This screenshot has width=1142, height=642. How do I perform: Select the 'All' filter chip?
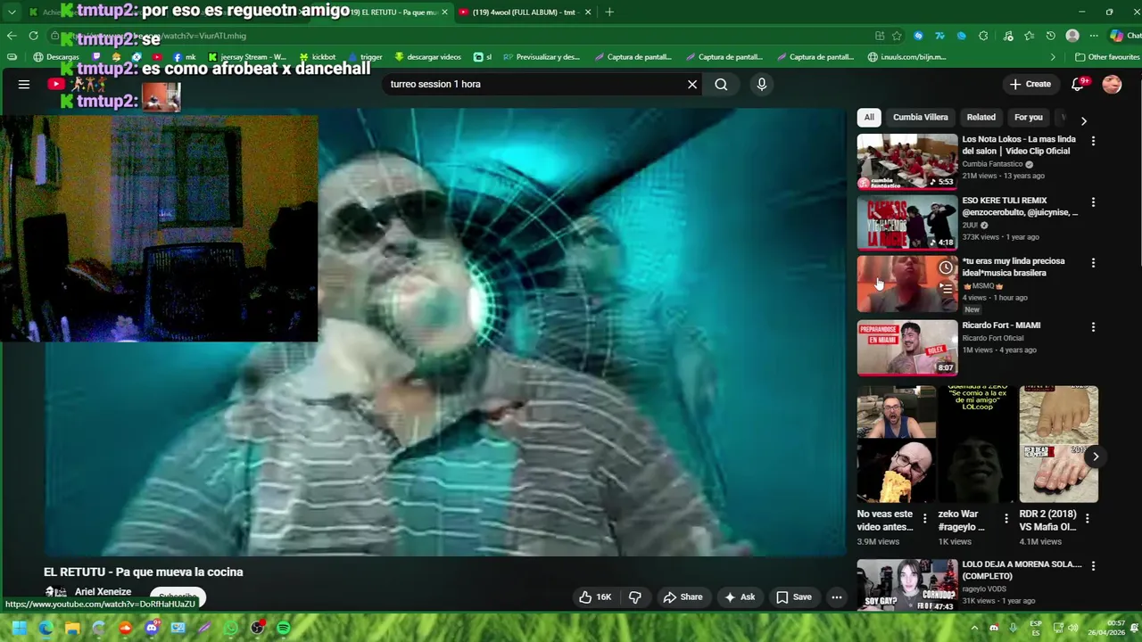[x=869, y=117]
